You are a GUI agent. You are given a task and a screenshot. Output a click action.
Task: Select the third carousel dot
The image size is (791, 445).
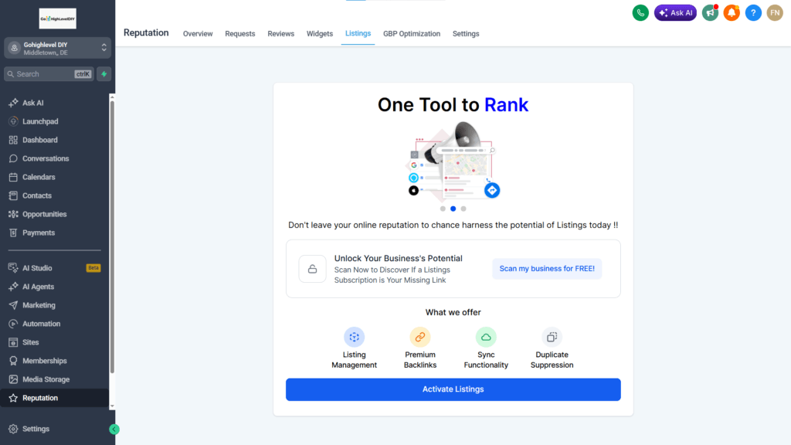(463, 209)
